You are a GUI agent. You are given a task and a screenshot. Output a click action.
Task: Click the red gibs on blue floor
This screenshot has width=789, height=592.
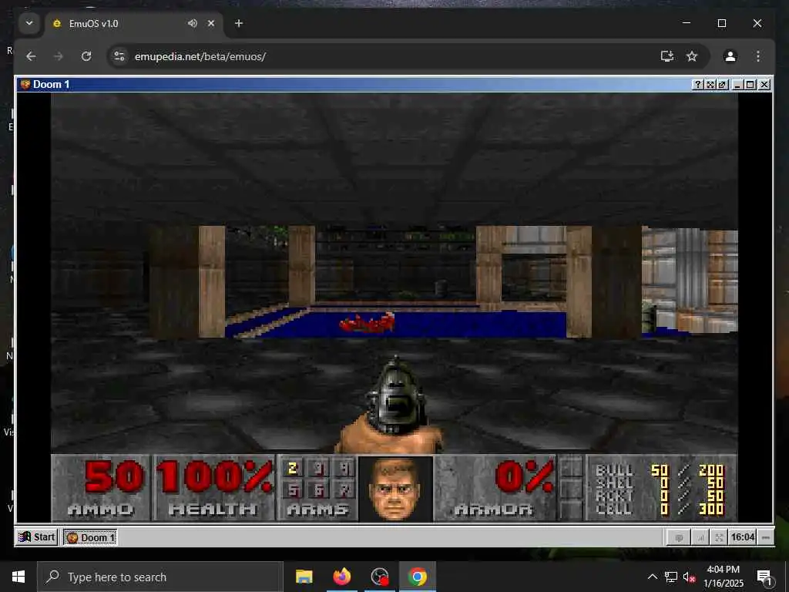click(367, 322)
